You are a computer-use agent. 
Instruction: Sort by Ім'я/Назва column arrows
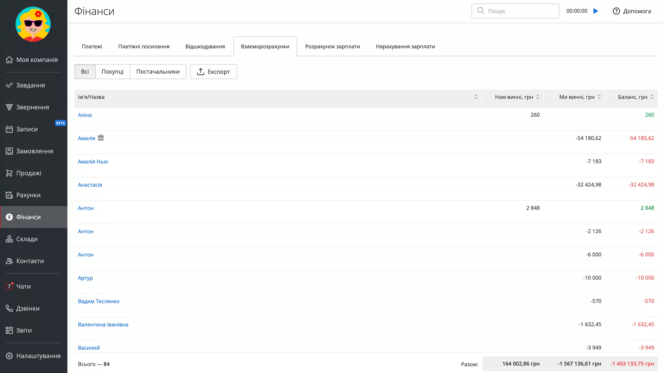(476, 97)
